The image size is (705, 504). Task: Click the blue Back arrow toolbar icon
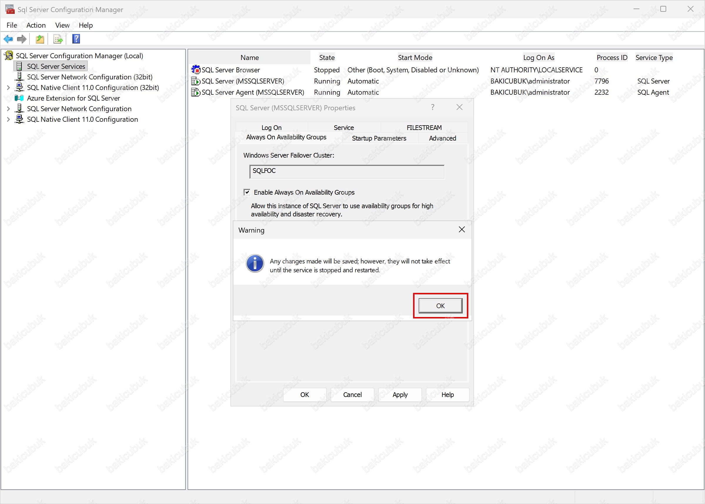pyautogui.click(x=8, y=39)
